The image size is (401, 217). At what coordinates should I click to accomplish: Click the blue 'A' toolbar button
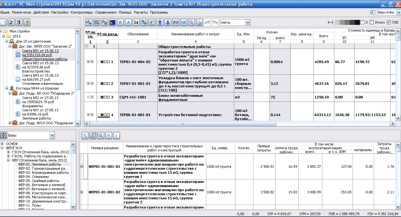(128, 22)
